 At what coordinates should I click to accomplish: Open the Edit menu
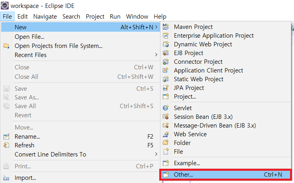(23, 17)
